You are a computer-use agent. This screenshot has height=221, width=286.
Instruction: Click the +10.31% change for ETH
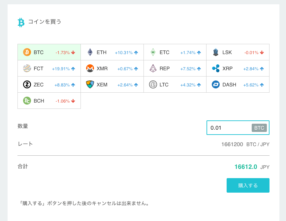click(124, 53)
